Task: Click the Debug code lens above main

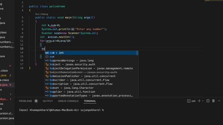Action: point(45,14)
